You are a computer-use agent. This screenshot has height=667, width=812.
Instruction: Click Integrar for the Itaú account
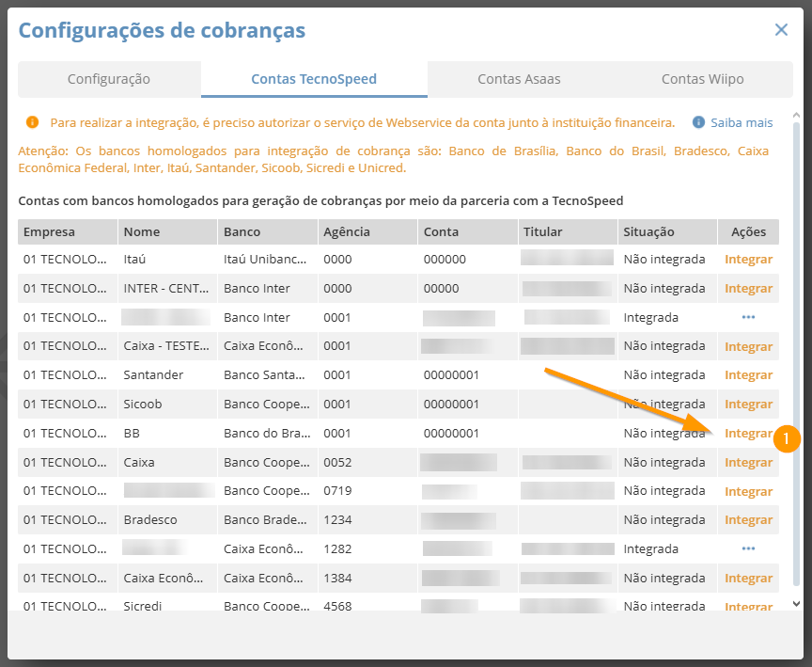coord(748,259)
